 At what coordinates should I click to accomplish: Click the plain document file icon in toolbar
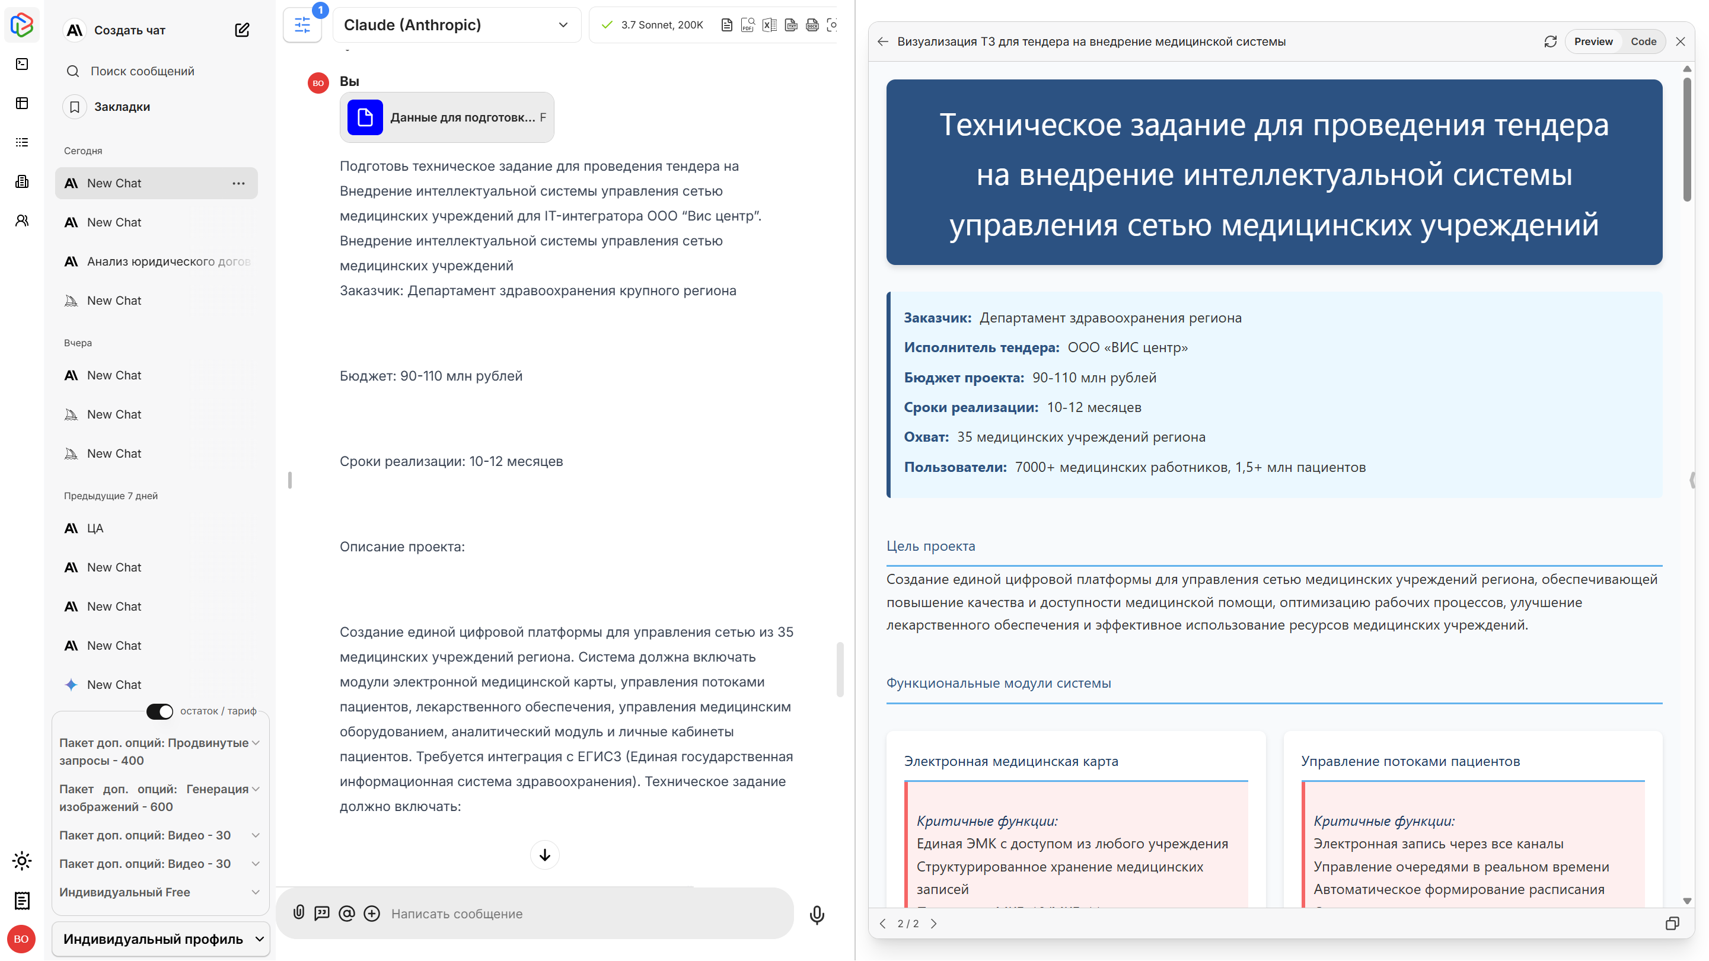727,25
